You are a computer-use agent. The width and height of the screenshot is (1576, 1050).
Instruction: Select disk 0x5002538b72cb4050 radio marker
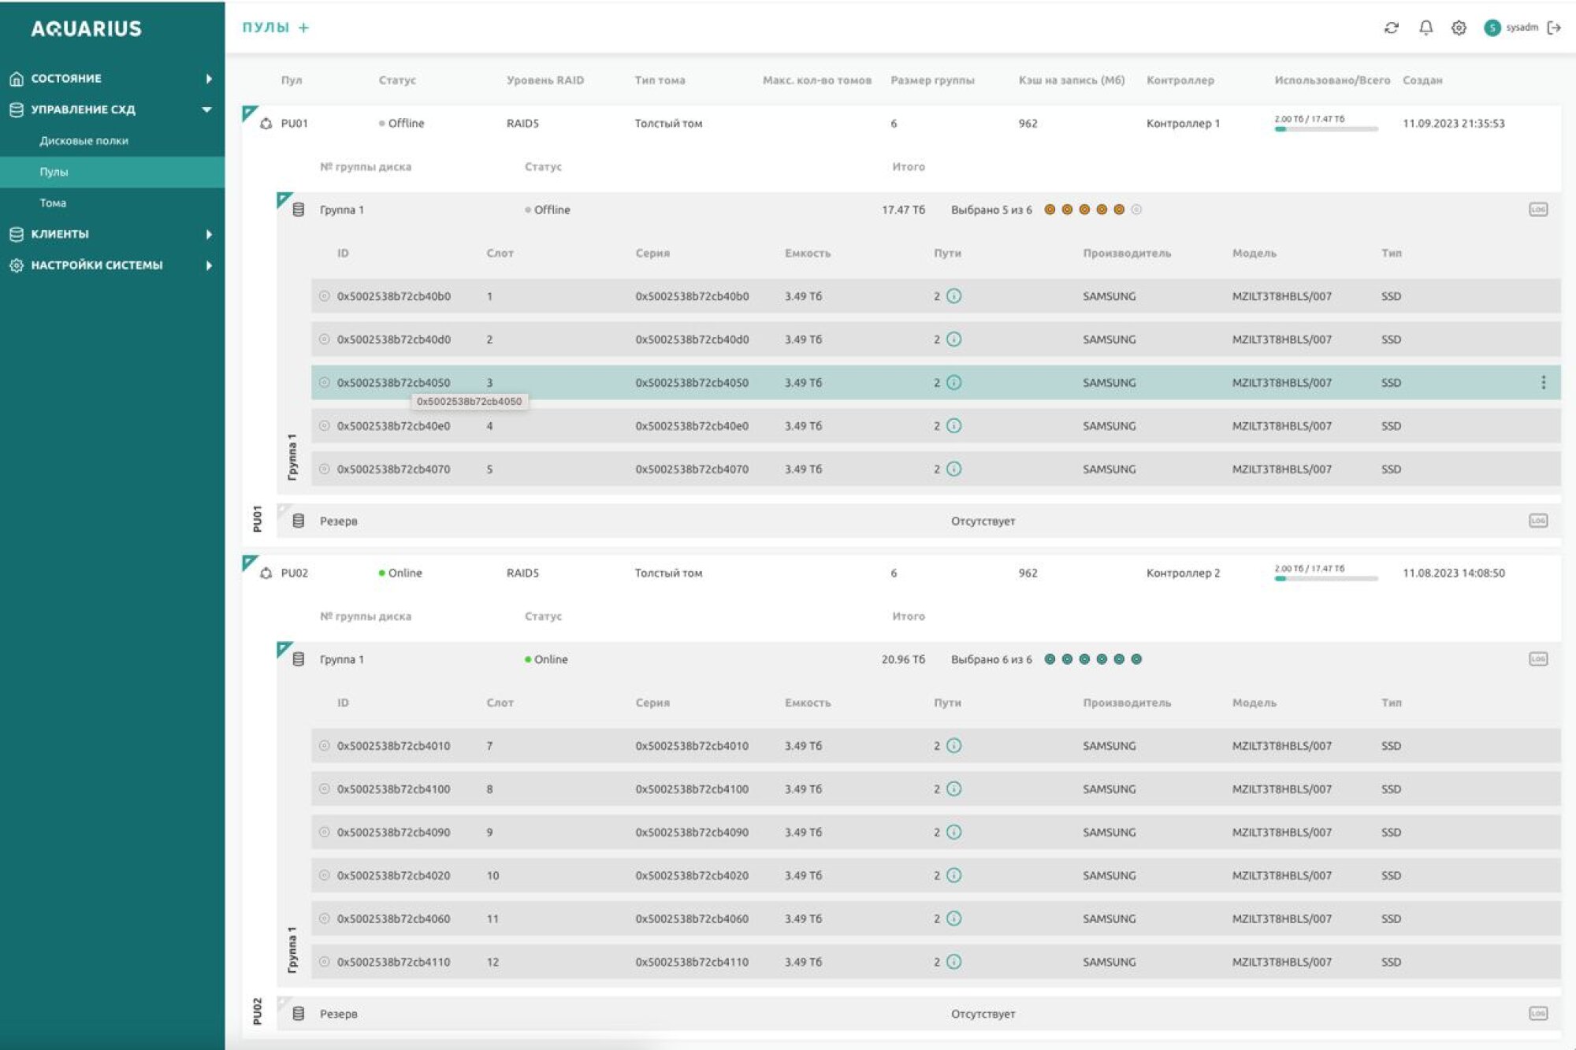(x=324, y=383)
